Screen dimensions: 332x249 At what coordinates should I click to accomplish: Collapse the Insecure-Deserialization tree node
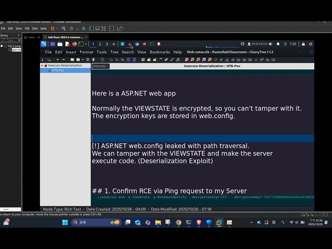[42, 66]
